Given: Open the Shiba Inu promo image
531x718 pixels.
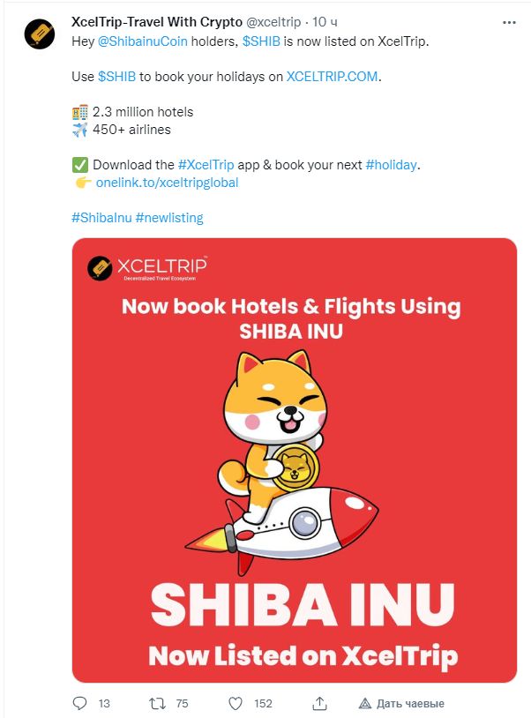Looking at the screenshot, I should tap(295, 460).
